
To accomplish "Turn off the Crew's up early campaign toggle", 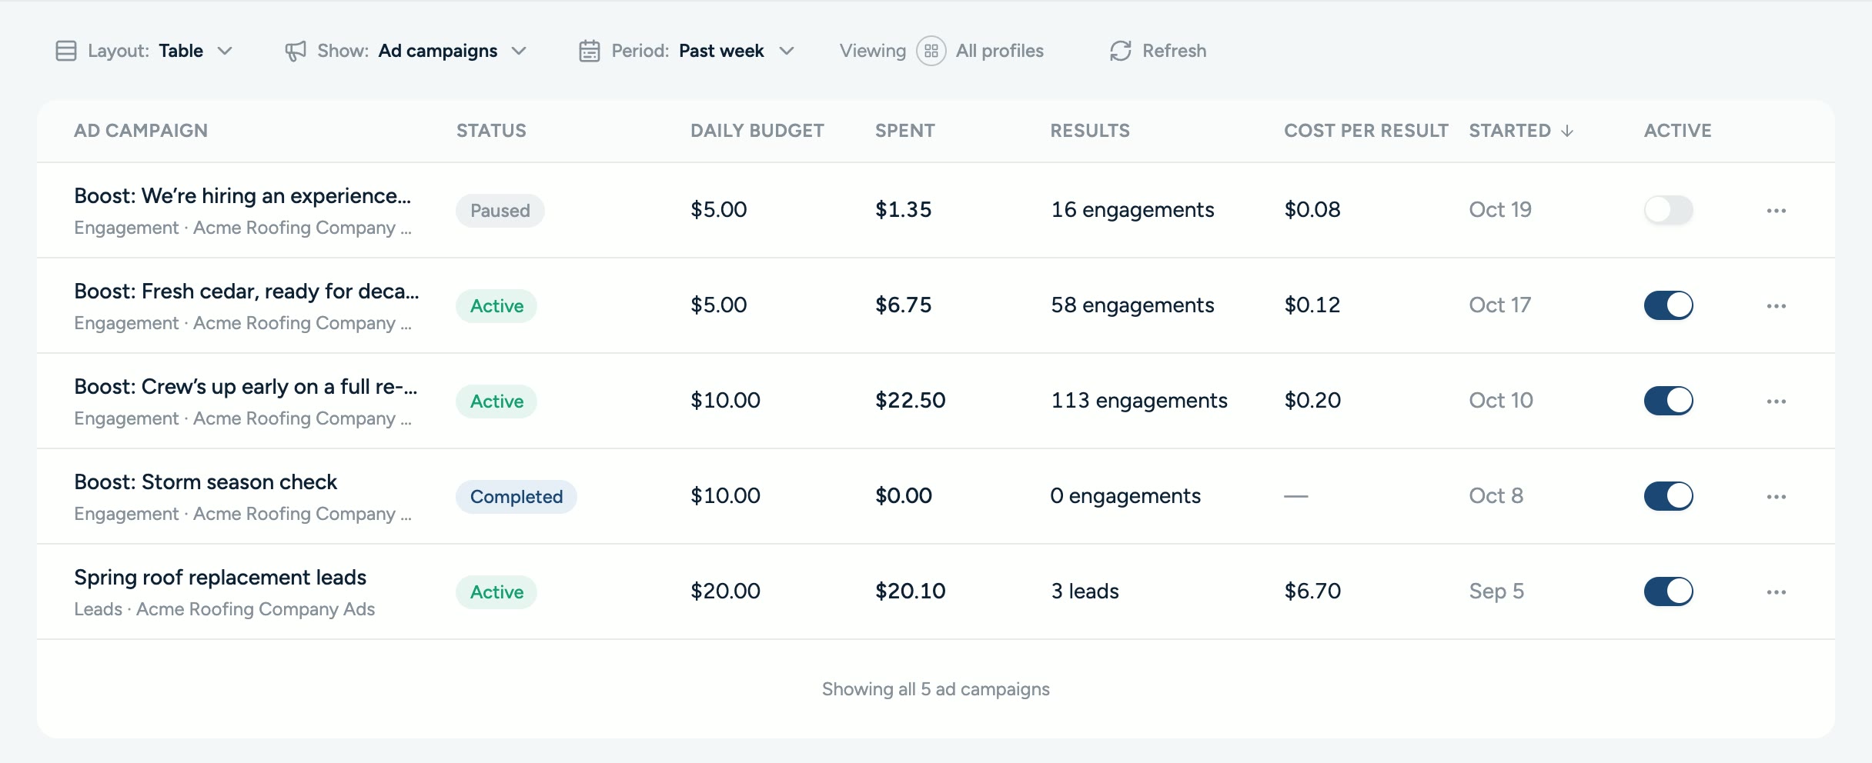I will [x=1669, y=401].
